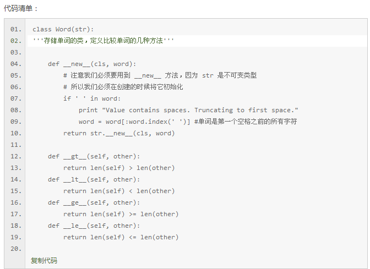Image resolution: width=370 pixels, height=269 pixels.
Task: Click line number 20 in gutter
Action: tap(16, 249)
